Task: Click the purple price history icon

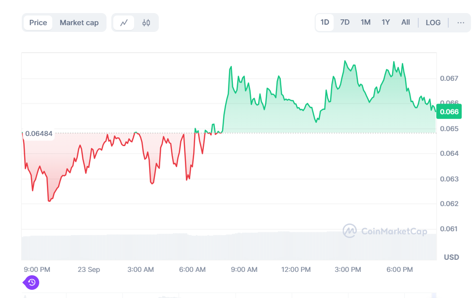Action: pyautogui.click(x=31, y=283)
